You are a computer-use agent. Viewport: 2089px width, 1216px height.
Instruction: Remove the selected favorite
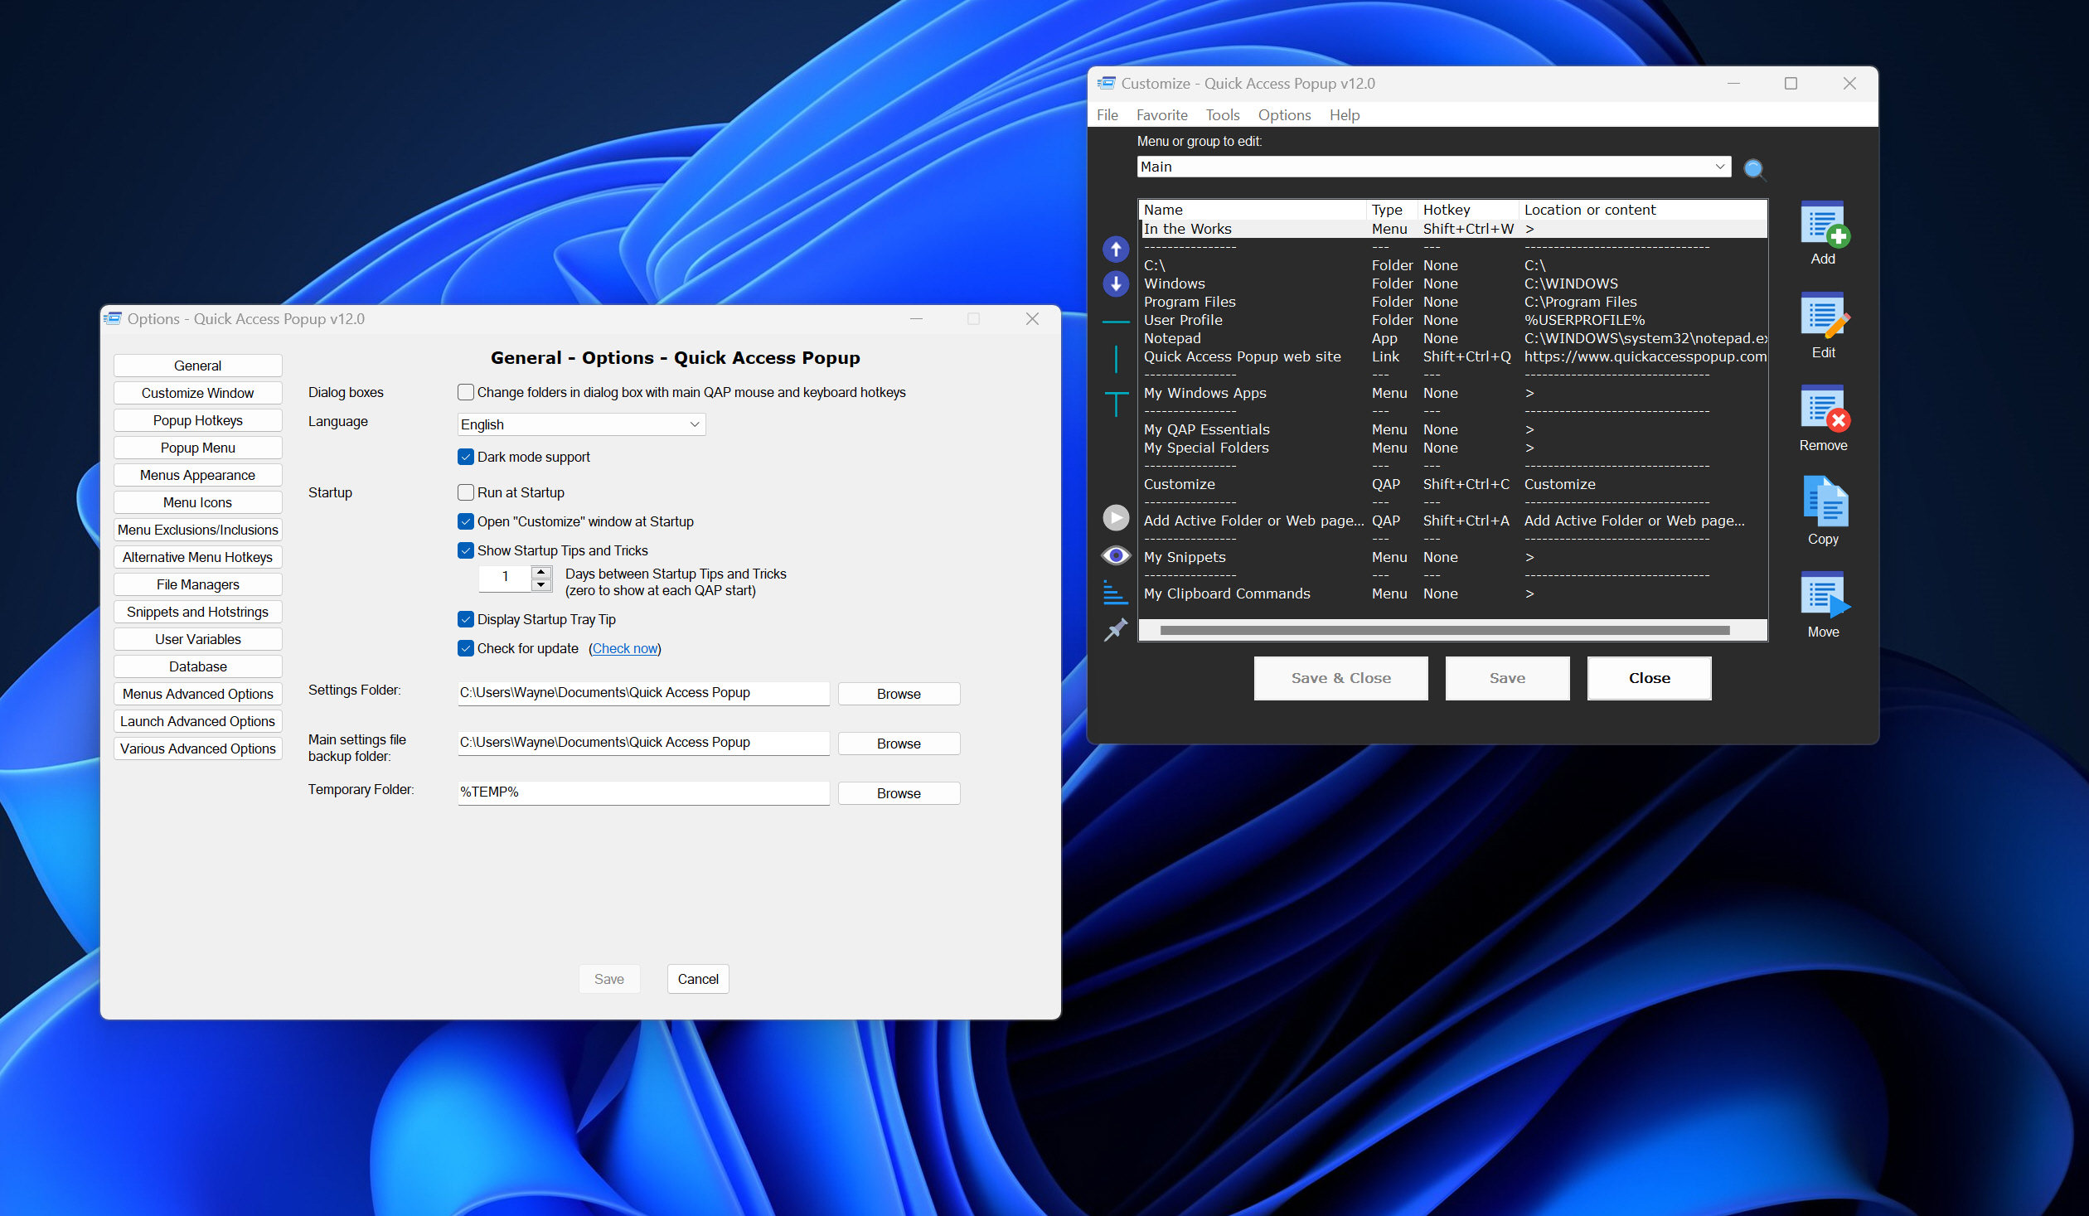1823,419
